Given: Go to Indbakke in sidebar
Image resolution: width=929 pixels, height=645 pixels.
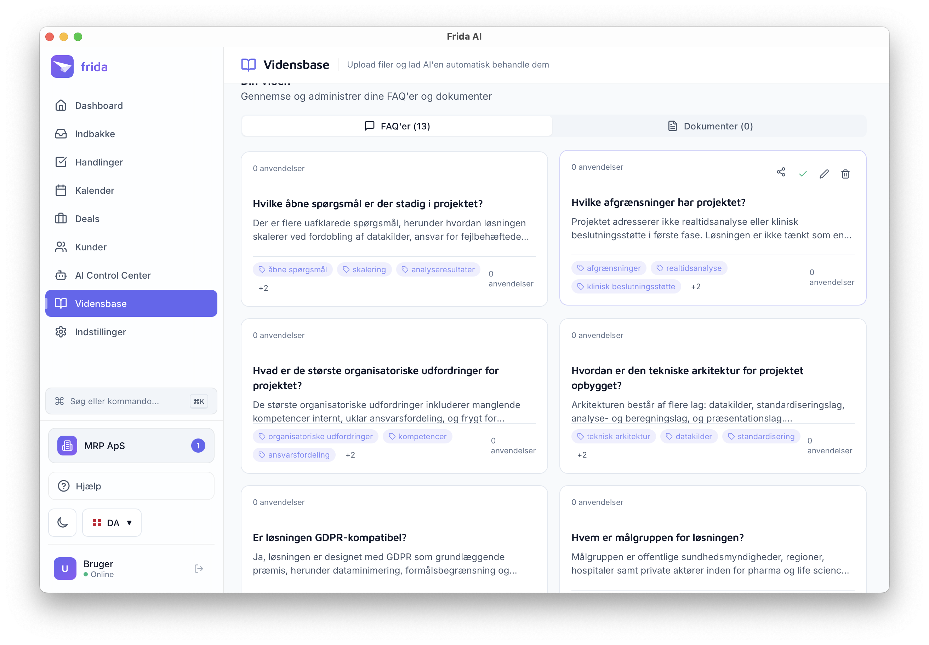Looking at the screenshot, I should point(95,134).
